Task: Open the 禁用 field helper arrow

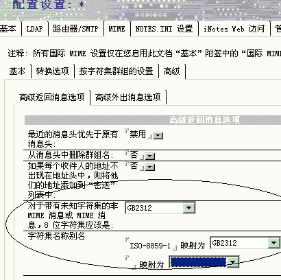Action: point(158,136)
